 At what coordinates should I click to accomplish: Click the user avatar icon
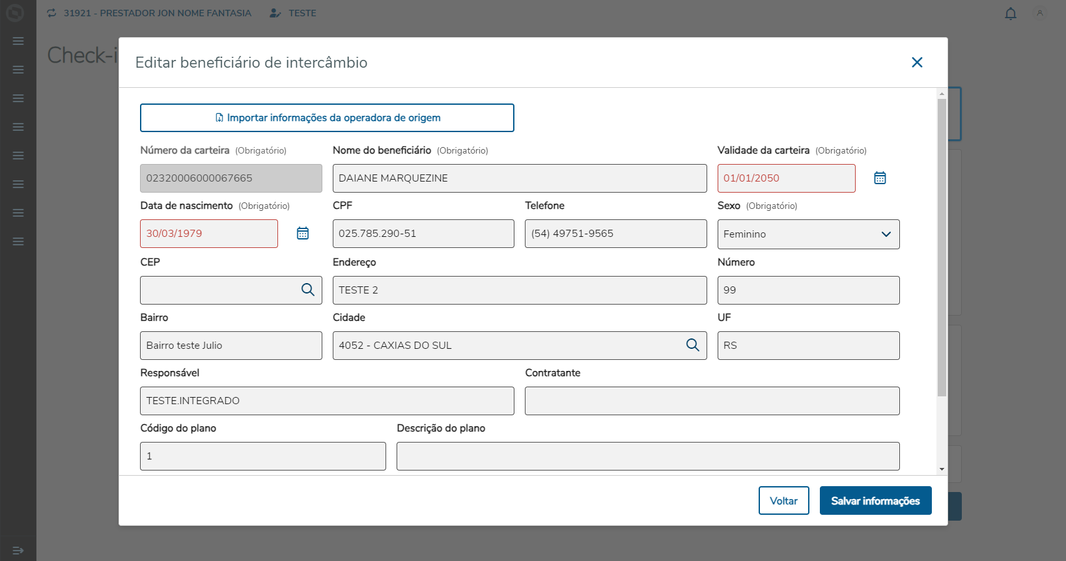[x=1040, y=13]
